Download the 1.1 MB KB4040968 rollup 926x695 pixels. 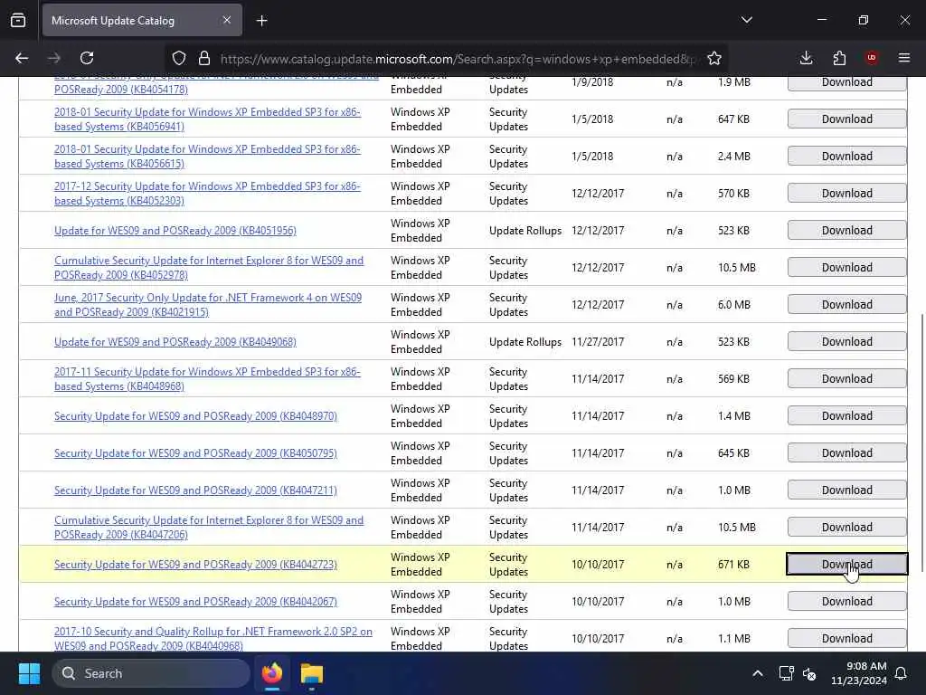point(846,638)
